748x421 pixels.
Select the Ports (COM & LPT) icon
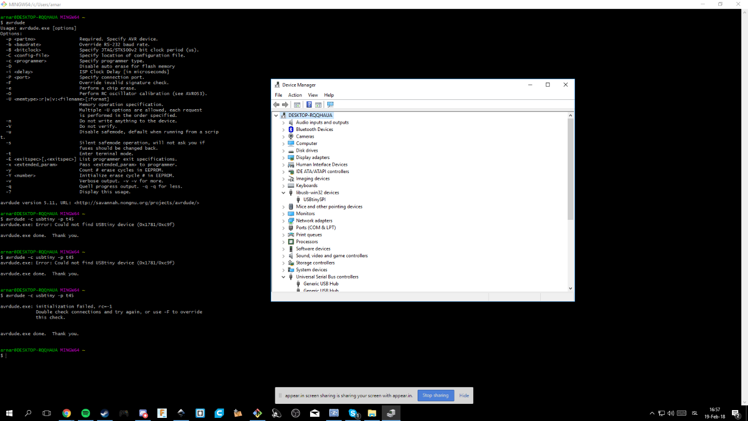coord(291,228)
